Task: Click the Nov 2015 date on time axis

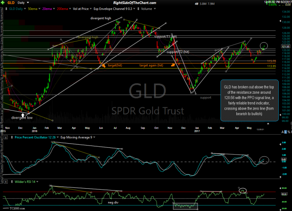Action: click(5, 129)
